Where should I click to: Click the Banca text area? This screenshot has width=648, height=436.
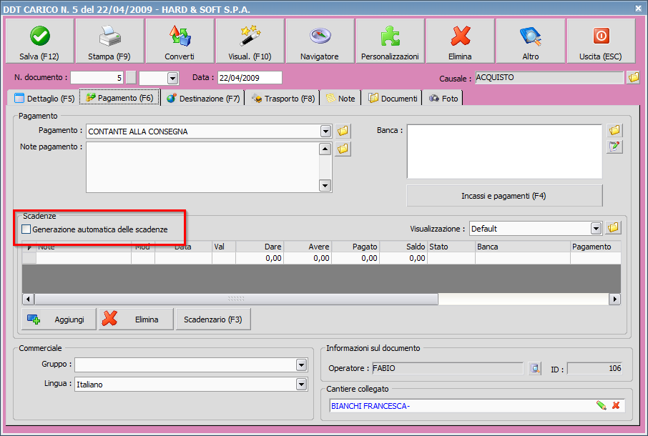coord(505,152)
